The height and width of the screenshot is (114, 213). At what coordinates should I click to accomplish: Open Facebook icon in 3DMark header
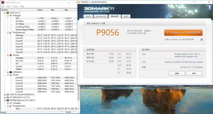tap(209, 7)
